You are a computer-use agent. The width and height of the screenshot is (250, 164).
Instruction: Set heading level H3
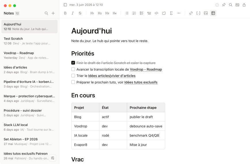pos(107,13)
